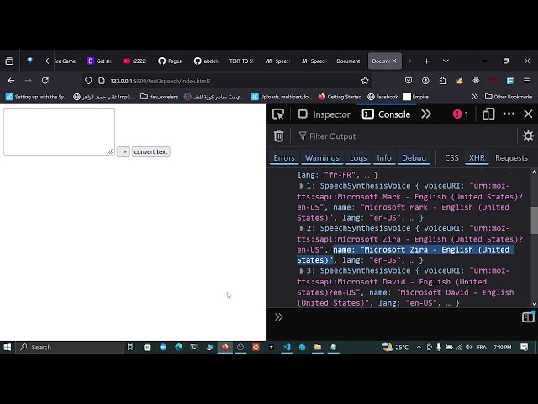Open the notification center icon
The image size is (538, 404).
coord(524,348)
